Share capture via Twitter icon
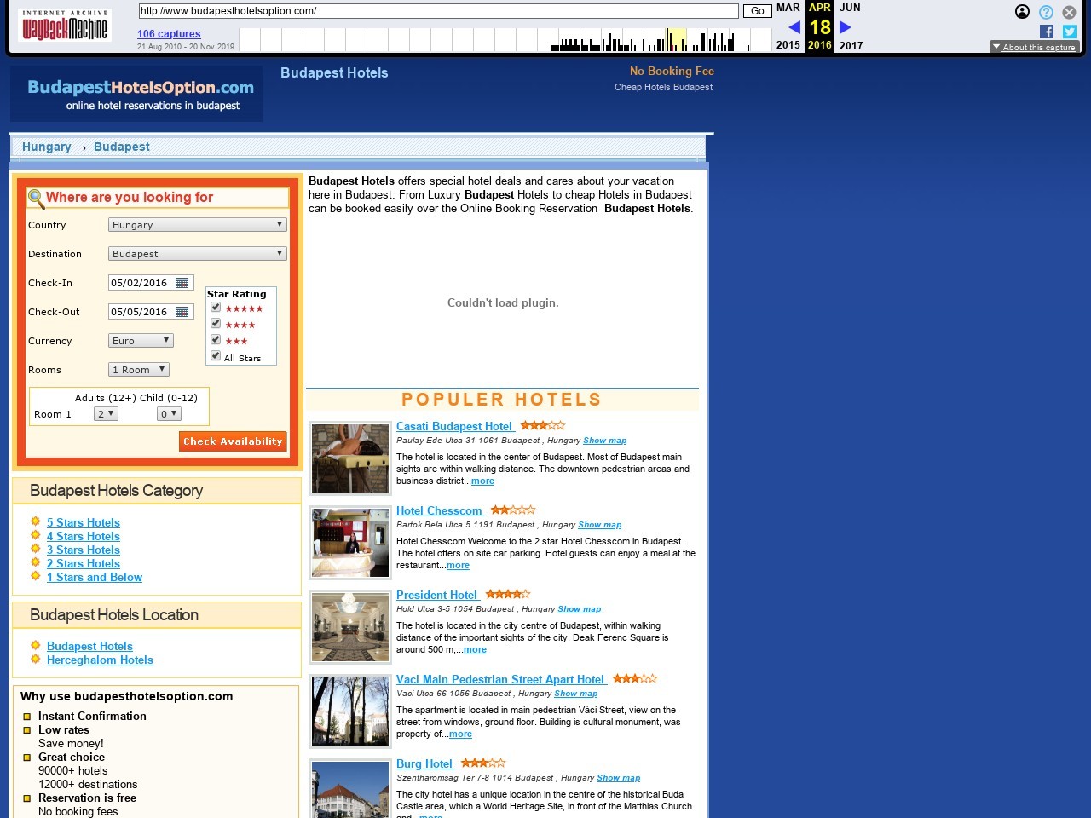Screen dimensions: 1091x818 [1070, 32]
